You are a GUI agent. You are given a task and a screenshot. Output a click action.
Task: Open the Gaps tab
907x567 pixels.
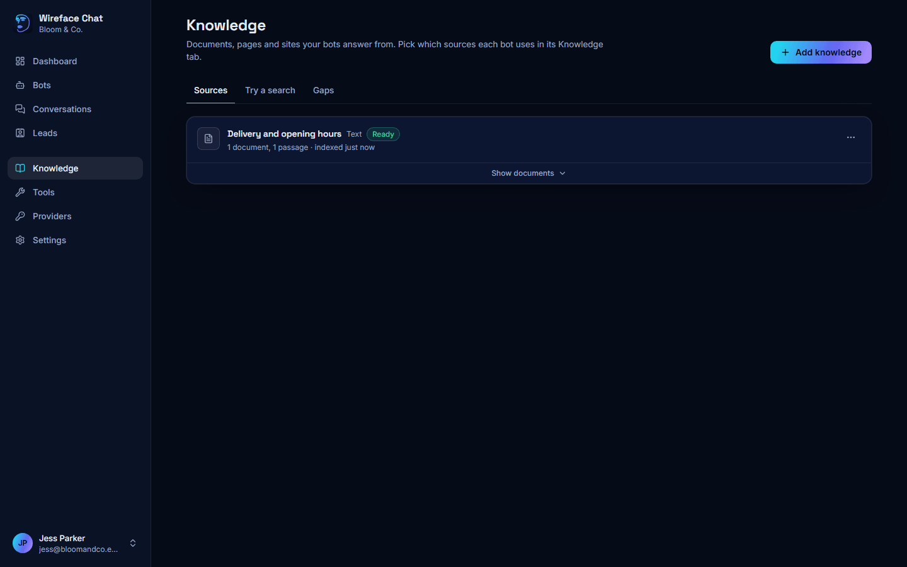coord(324,91)
